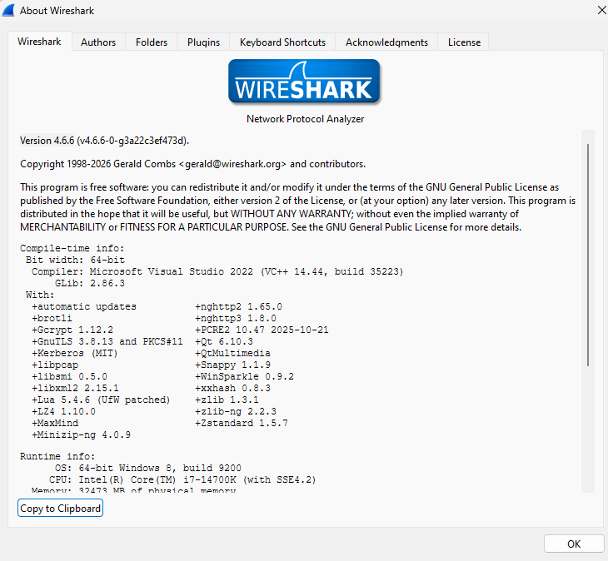This screenshot has width=608, height=561.
Task: Click the +libxml2 2.15.1 entry
Action: [75, 388]
